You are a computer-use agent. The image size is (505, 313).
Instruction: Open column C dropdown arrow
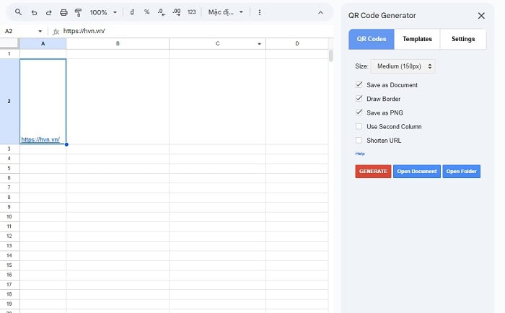[x=259, y=44]
